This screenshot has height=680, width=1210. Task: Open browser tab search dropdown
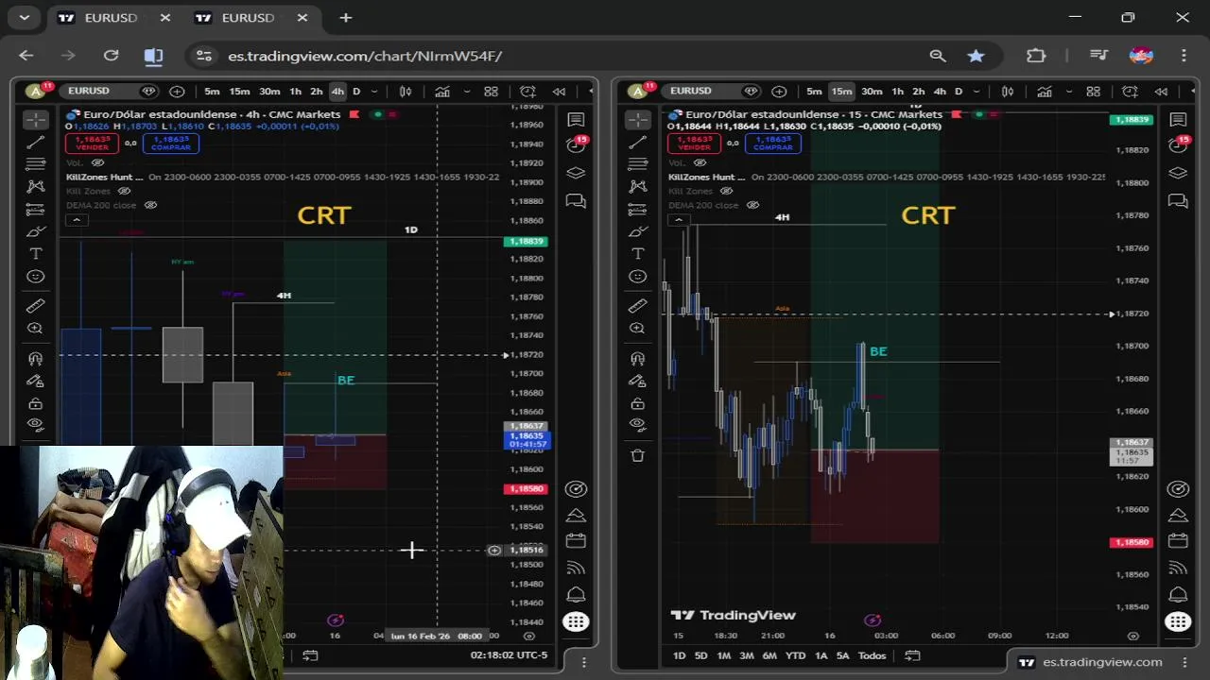(25, 17)
